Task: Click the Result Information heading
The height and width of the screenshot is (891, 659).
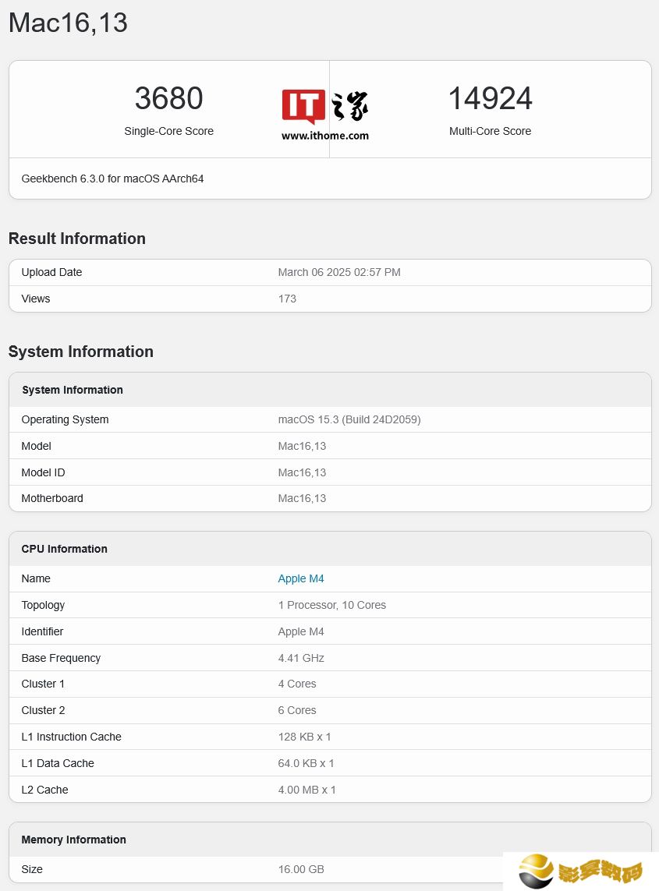Action: [77, 238]
